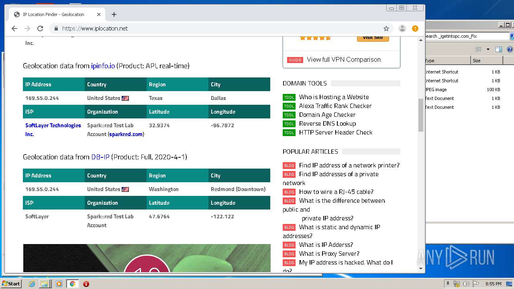Click the forward navigation arrow
The image size is (514, 289).
[27, 28]
